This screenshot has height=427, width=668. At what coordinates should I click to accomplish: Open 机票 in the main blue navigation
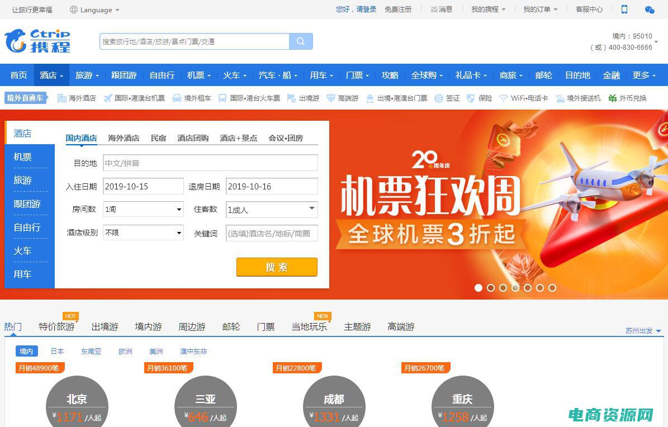(x=198, y=75)
